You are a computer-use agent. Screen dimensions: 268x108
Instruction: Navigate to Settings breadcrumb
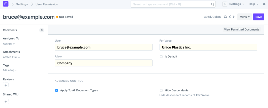tap(22, 4)
